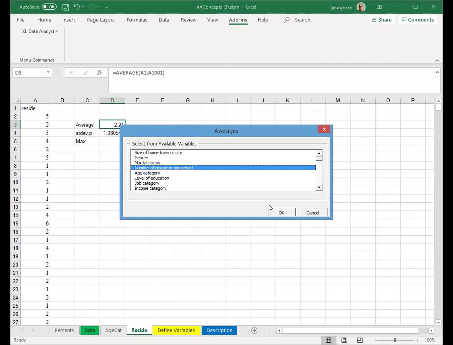Switch to the Insert ribbon tab
The height and width of the screenshot is (345, 453).
click(69, 20)
